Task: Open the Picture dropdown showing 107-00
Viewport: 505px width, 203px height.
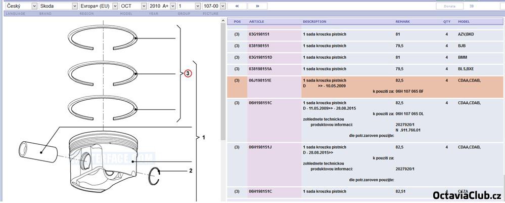Action: (x=213, y=6)
